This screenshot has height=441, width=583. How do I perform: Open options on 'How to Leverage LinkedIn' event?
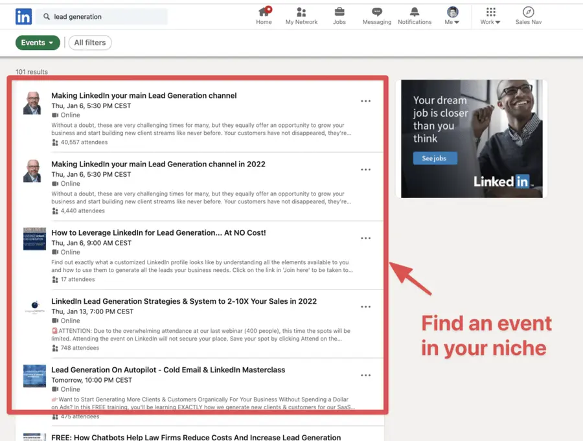(366, 238)
